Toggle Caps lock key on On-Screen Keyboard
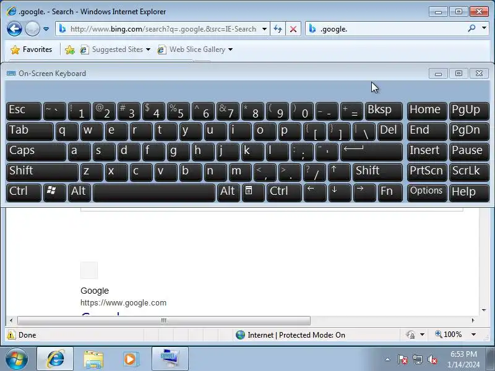Image resolution: width=495 pixels, height=371 pixels. click(36, 151)
